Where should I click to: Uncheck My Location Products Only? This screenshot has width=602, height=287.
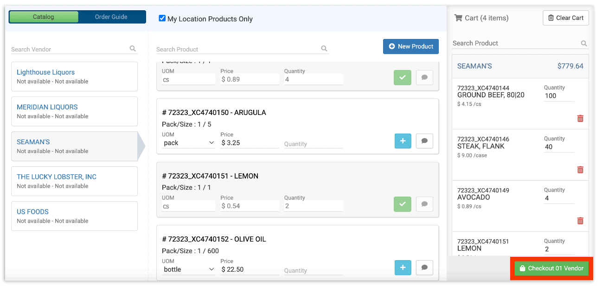(162, 19)
